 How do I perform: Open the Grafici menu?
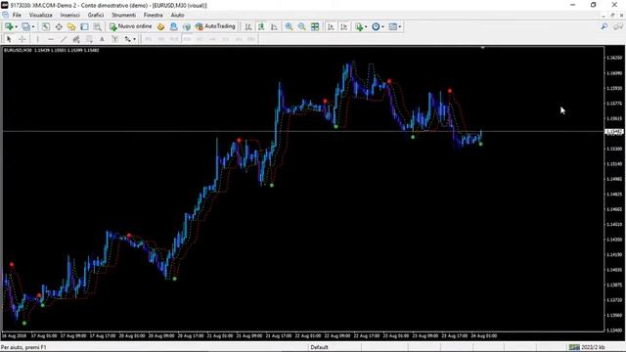(x=96, y=15)
